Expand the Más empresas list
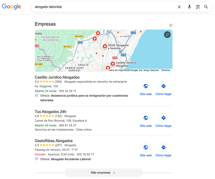Viewport: 215px width, 179px height. 104,173
